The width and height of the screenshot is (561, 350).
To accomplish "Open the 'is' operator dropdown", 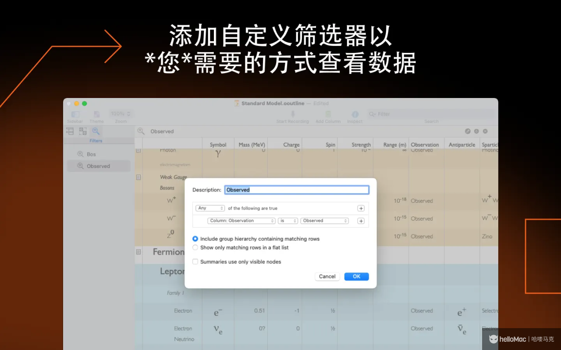I will 288,220.
